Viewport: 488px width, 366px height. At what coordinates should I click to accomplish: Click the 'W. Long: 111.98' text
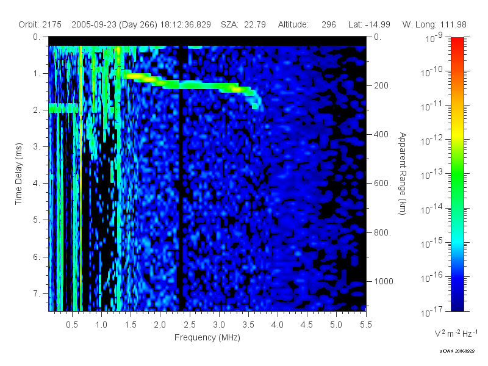(x=434, y=24)
